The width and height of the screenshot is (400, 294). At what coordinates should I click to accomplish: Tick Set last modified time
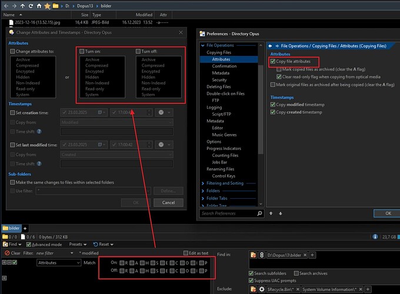click(12, 145)
